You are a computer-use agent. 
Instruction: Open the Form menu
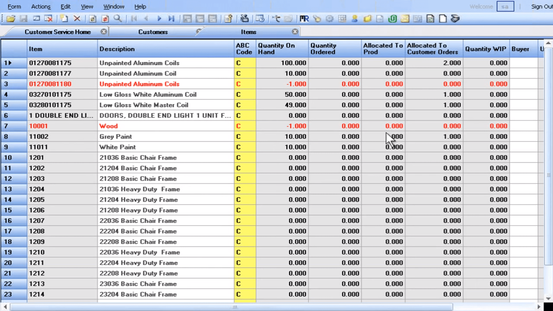coord(14,6)
